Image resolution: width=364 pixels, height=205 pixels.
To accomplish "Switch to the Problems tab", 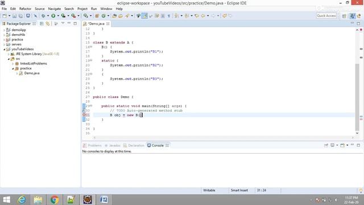I will tap(92, 145).
